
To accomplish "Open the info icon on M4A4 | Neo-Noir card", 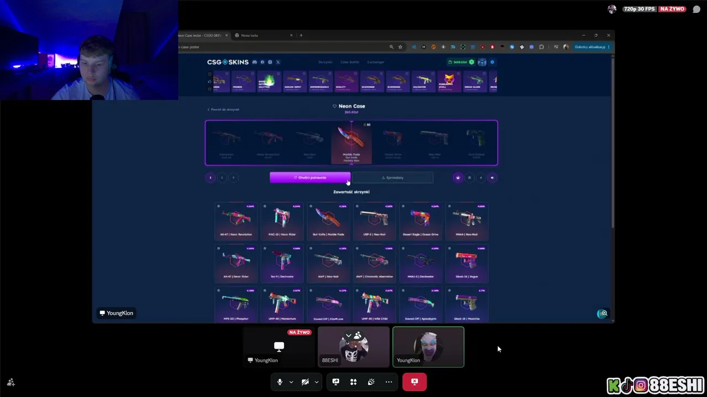I will pos(450,207).
